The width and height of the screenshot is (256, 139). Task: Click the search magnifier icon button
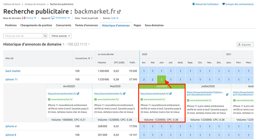(x=45, y=36)
